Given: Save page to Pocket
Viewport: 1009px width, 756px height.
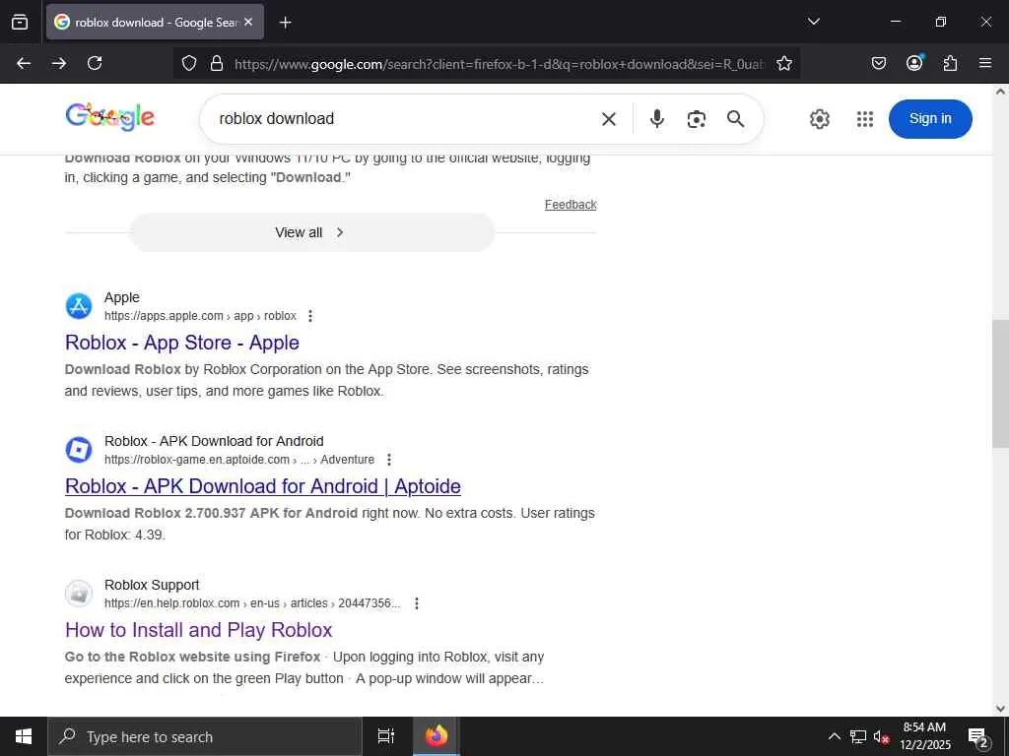Looking at the screenshot, I should pyautogui.click(x=878, y=63).
